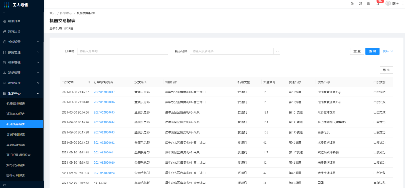Click the 货品名称 column header
Screen dimensions: 405x188
(324, 82)
